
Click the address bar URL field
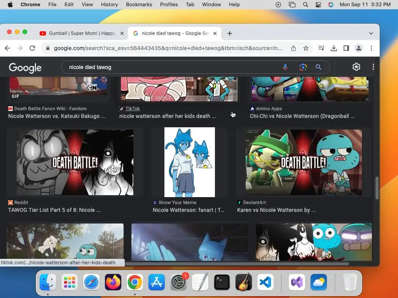point(168,48)
